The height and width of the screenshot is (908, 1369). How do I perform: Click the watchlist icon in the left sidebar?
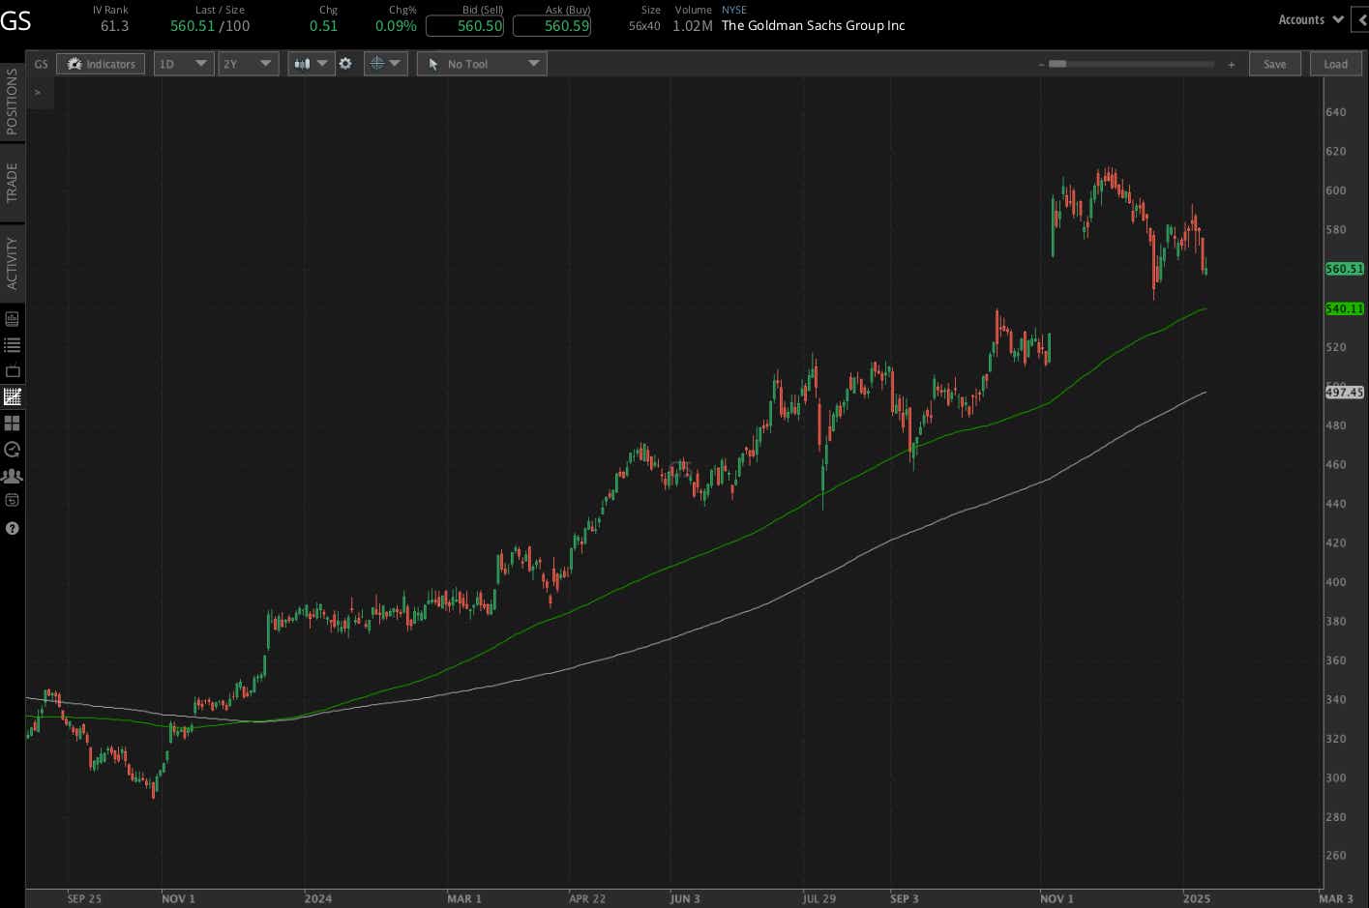[13, 343]
